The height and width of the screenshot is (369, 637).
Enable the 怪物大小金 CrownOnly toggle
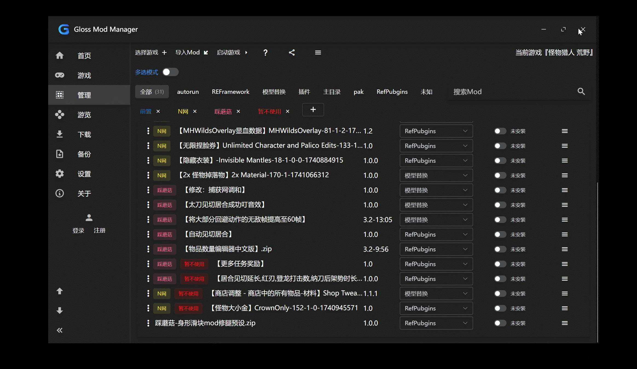pos(500,308)
